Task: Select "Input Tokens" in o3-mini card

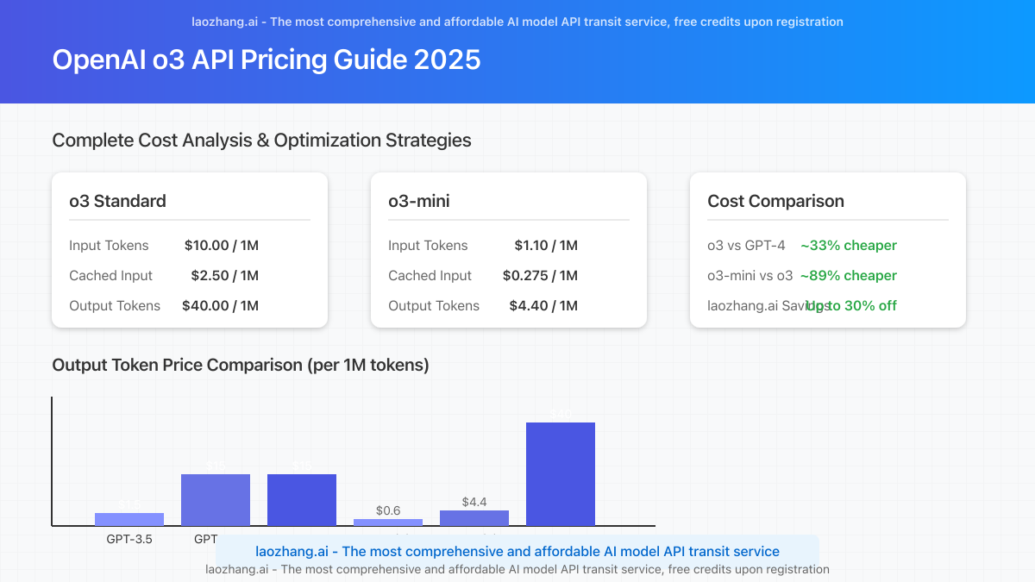Action: (428, 246)
